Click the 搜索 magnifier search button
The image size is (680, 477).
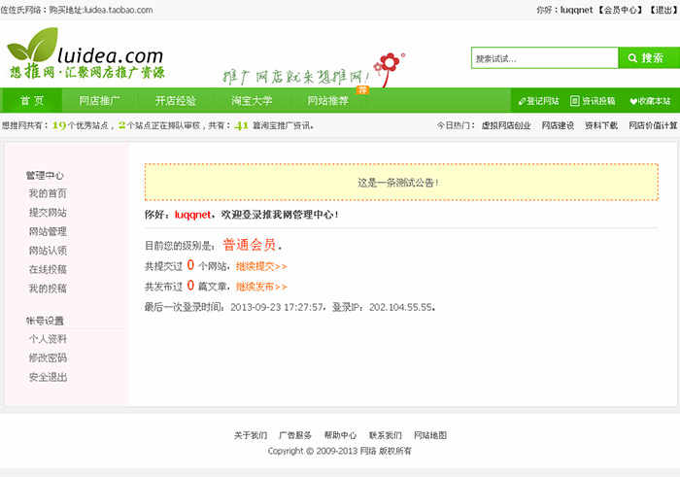[x=649, y=58]
